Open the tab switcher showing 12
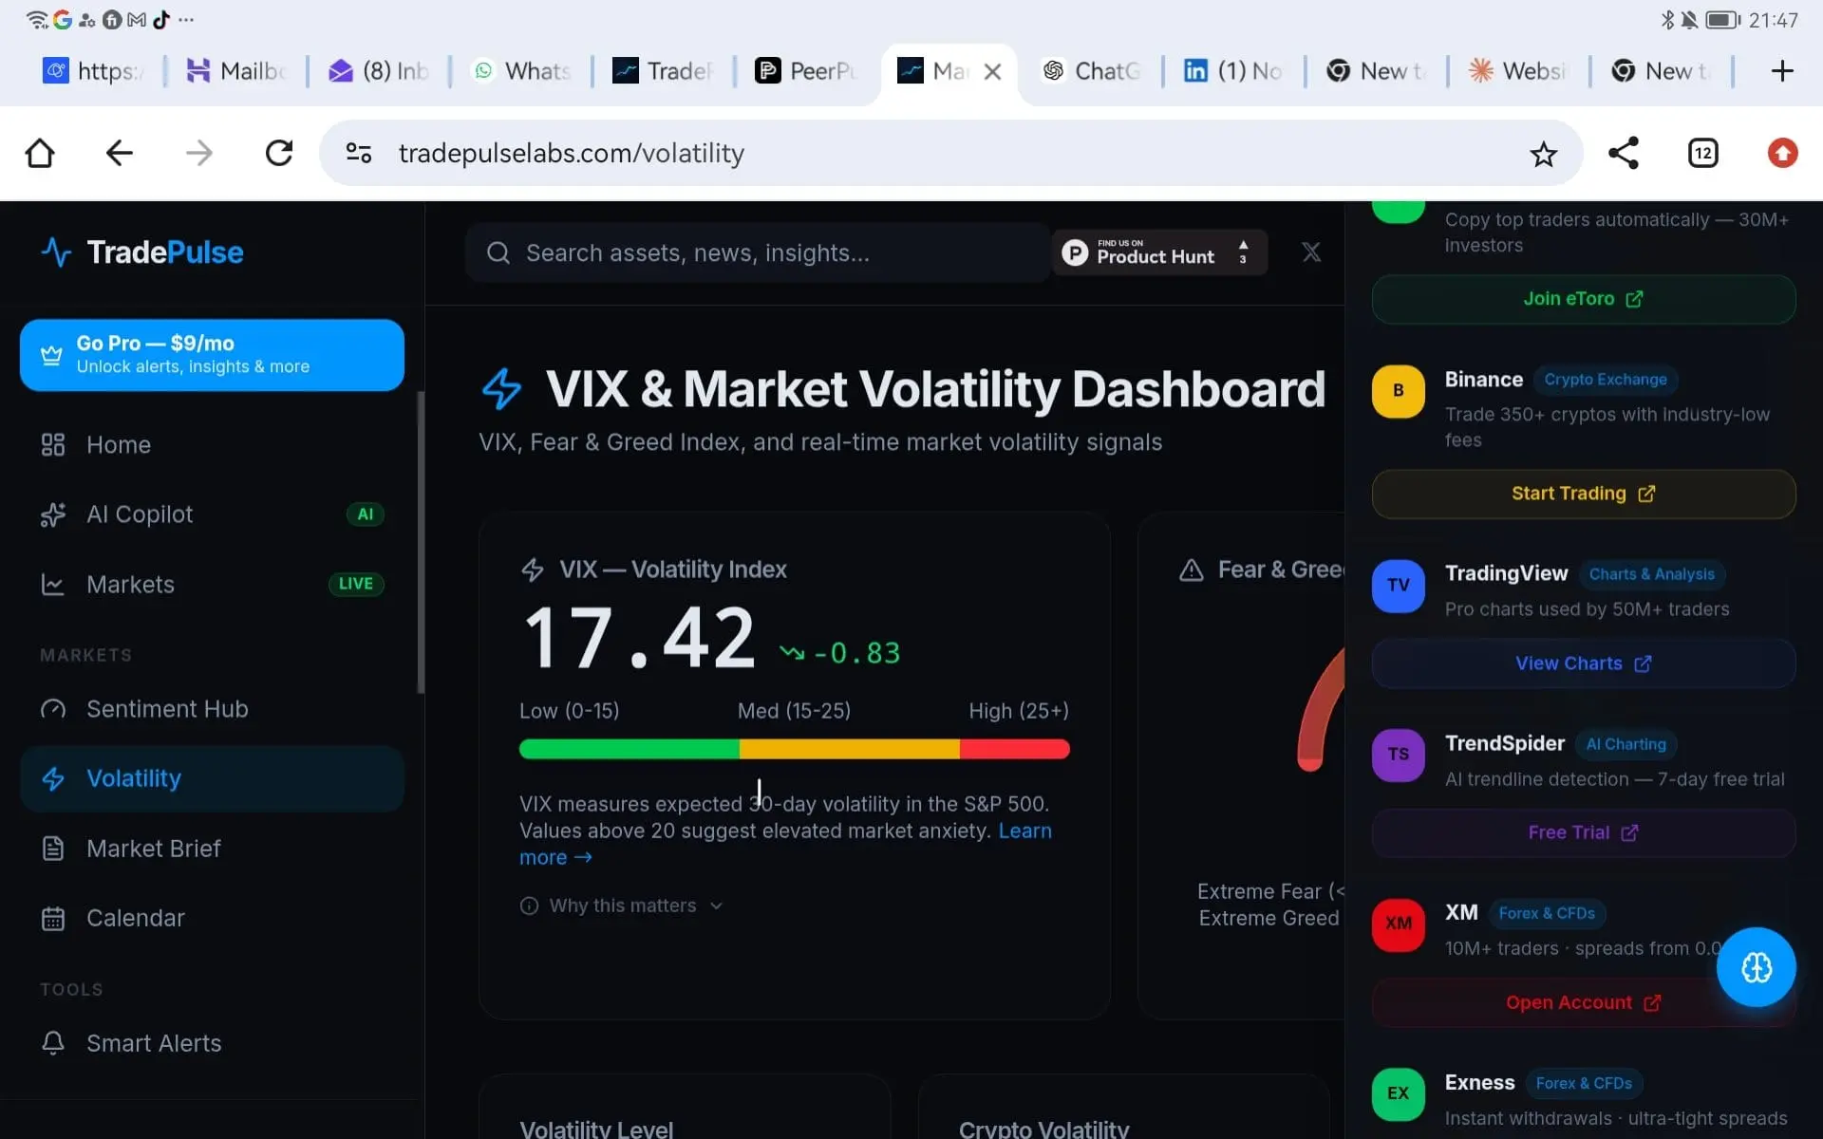1823x1139 pixels. tap(1703, 153)
